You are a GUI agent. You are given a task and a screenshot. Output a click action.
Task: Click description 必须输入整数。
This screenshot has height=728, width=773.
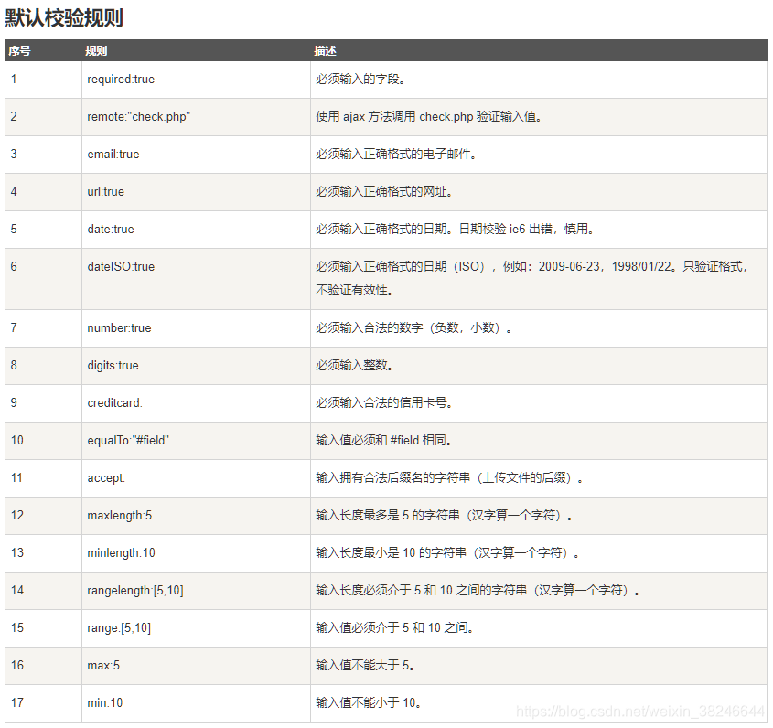(x=354, y=365)
